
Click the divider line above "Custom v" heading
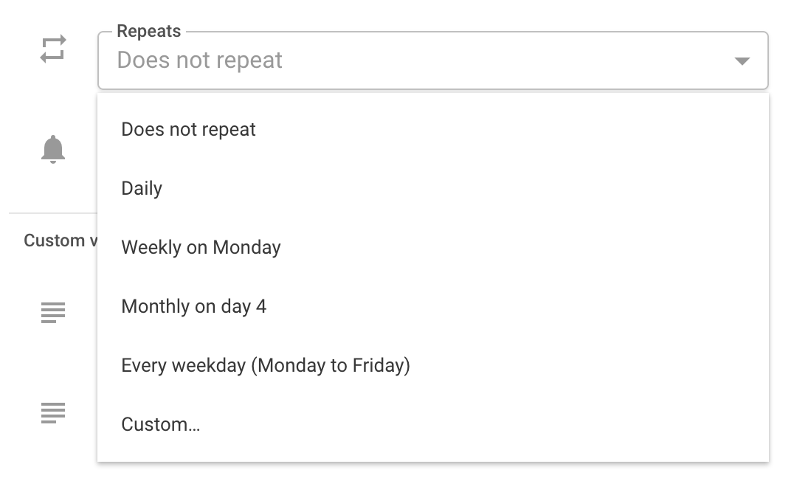52,213
